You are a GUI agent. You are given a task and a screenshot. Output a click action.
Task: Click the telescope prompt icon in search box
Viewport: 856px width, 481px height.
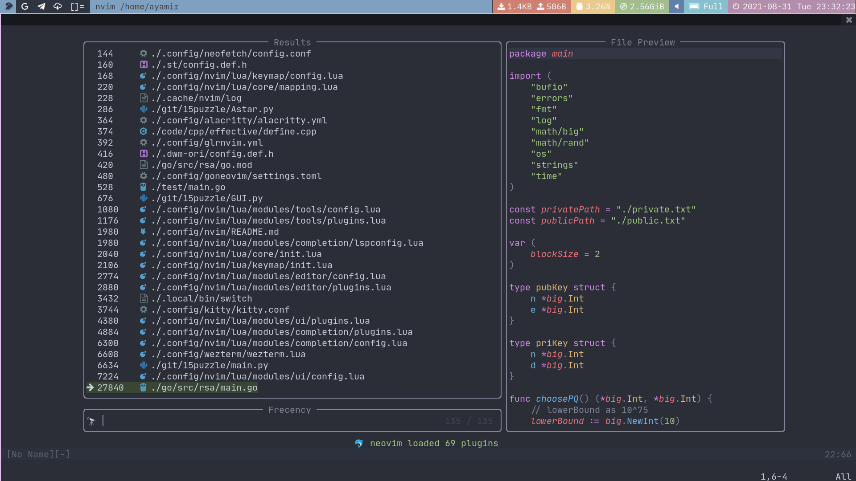pyautogui.click(x=91, y=421)
